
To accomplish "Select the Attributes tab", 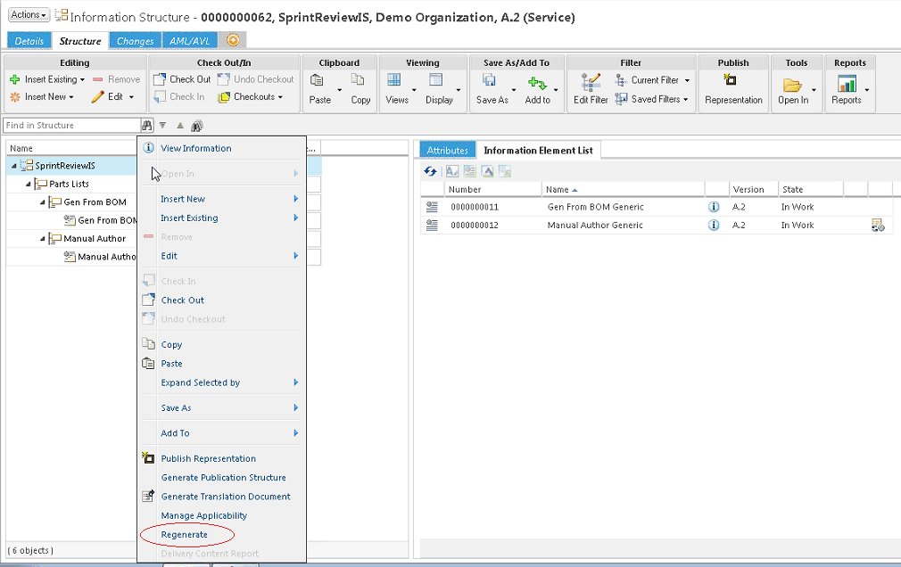I will click(x=448, y=151).
